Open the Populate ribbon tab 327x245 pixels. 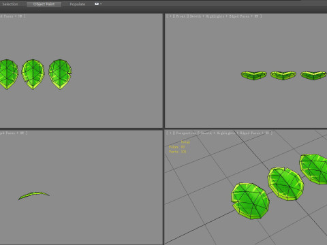[78, 4]
